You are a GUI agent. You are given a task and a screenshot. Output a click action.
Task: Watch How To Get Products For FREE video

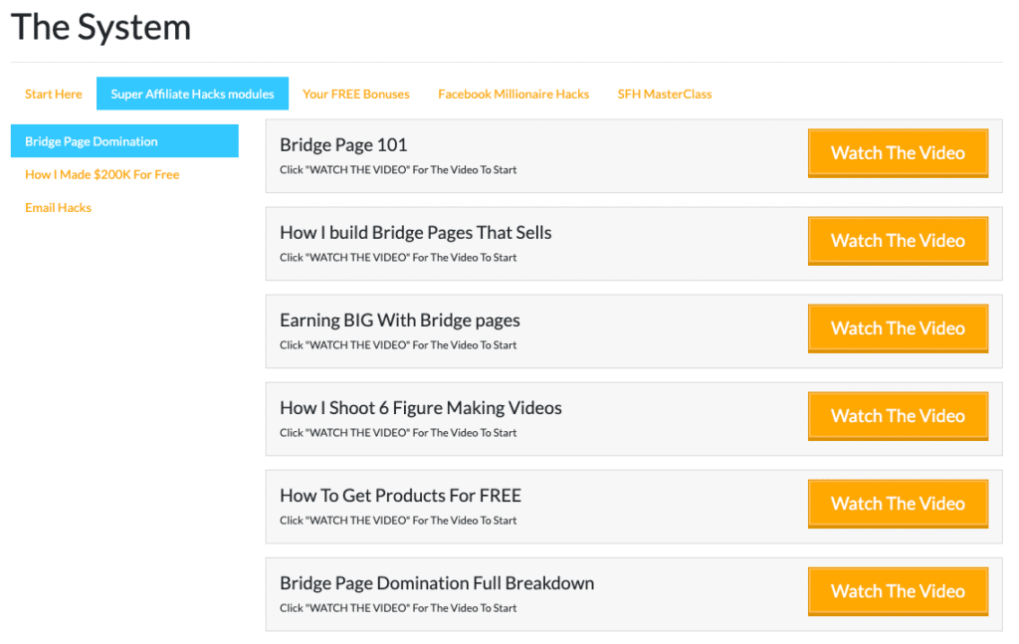899,505
